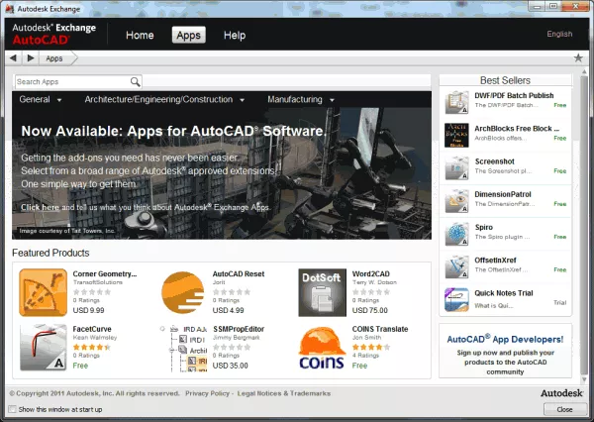Click the favorites star icon

tap(578, 58)
